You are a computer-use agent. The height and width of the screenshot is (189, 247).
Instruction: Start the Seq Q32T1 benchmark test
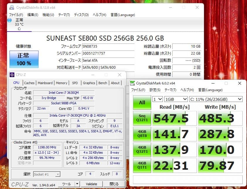pyautogui.click(x=142, y=118)
